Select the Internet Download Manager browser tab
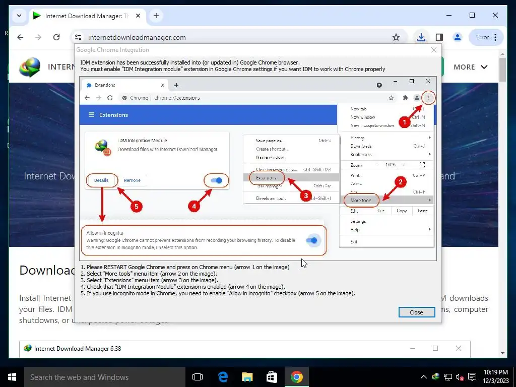Image resolution: width=516 pixels, height=387 pixels. 88,16
